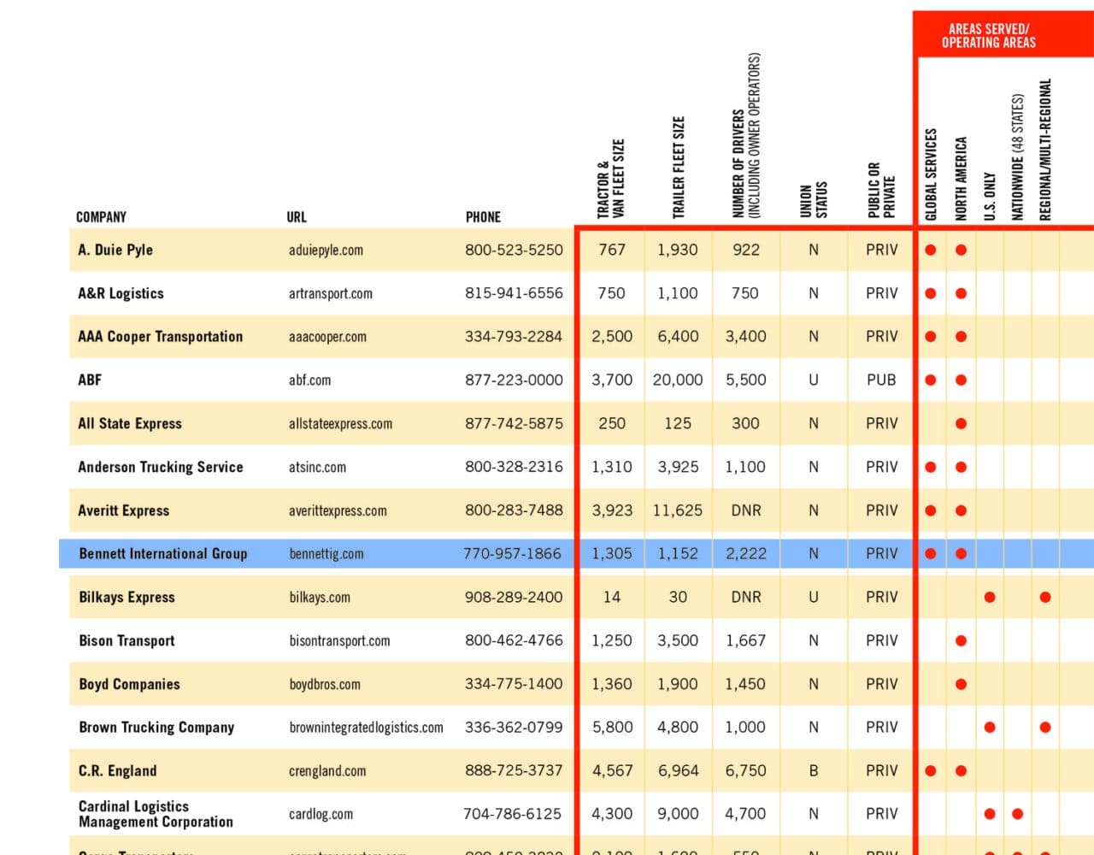
Task: Open atsinc.com link
Action: click(317, 468)
